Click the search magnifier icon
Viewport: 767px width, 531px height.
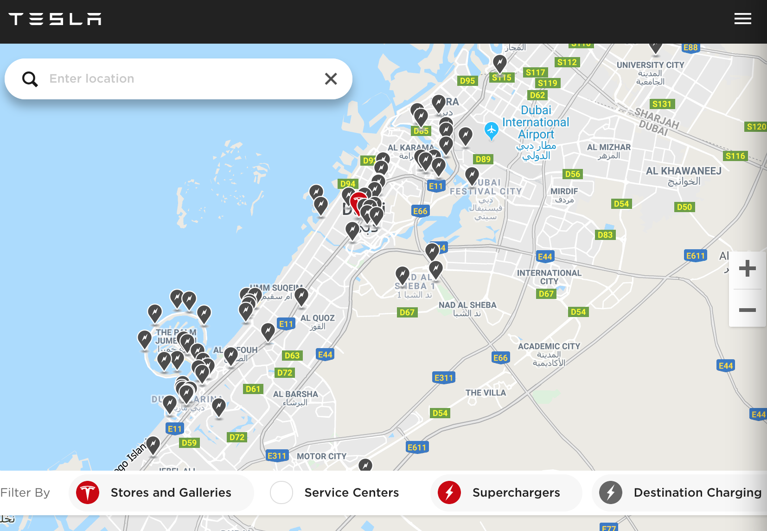[x=30, y=79]
